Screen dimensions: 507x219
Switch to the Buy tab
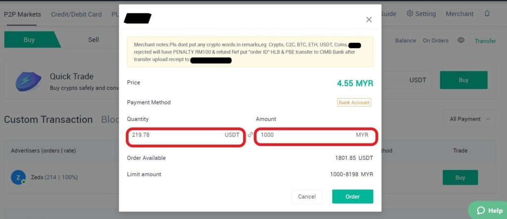(29, 40)
